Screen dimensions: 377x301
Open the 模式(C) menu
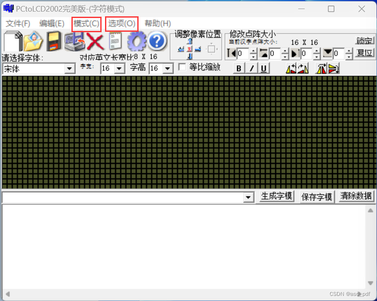pos(87,24)
